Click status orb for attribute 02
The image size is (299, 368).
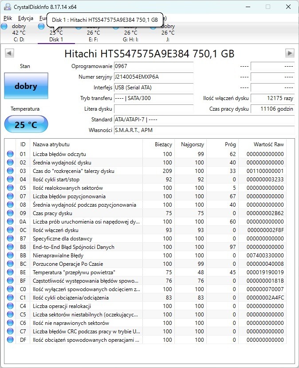pyautogui.click(x=10, y=162)
